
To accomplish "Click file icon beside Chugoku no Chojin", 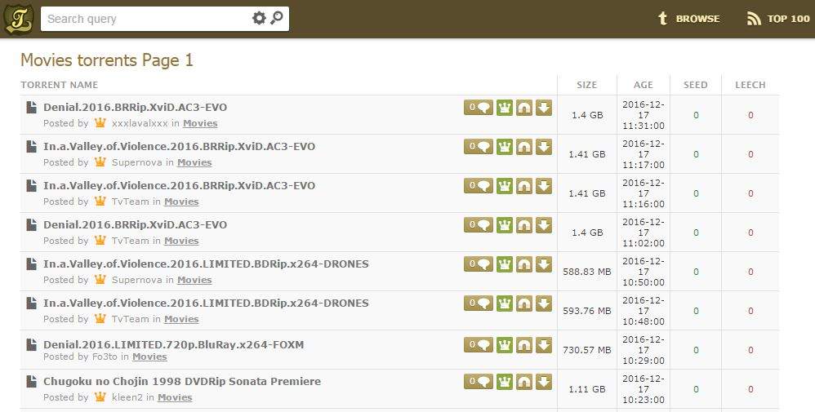I will 32,381.
